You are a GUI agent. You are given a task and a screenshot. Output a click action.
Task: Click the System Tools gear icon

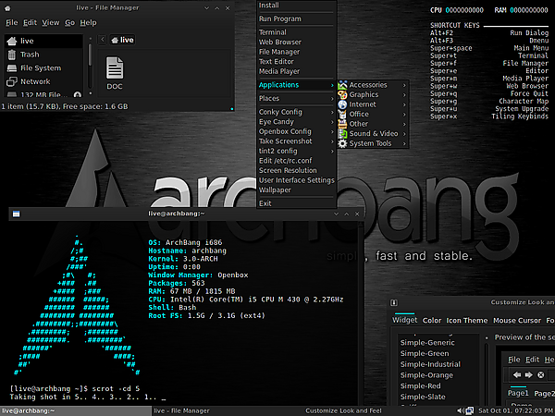pyautogui.click(x=342, y=143)
